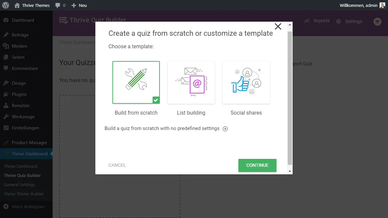The image size is (388, 218).
Task: Click the dialog scrollbar up arrow
Action: coord(290,25)
